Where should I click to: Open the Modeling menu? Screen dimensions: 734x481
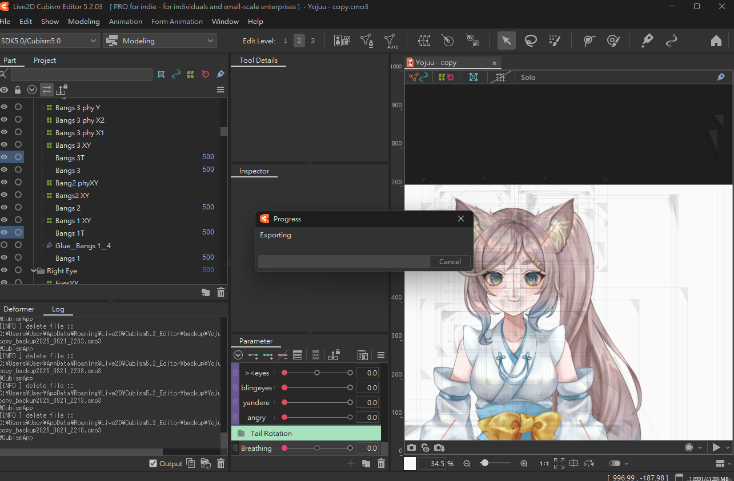[x=83, y=21]
